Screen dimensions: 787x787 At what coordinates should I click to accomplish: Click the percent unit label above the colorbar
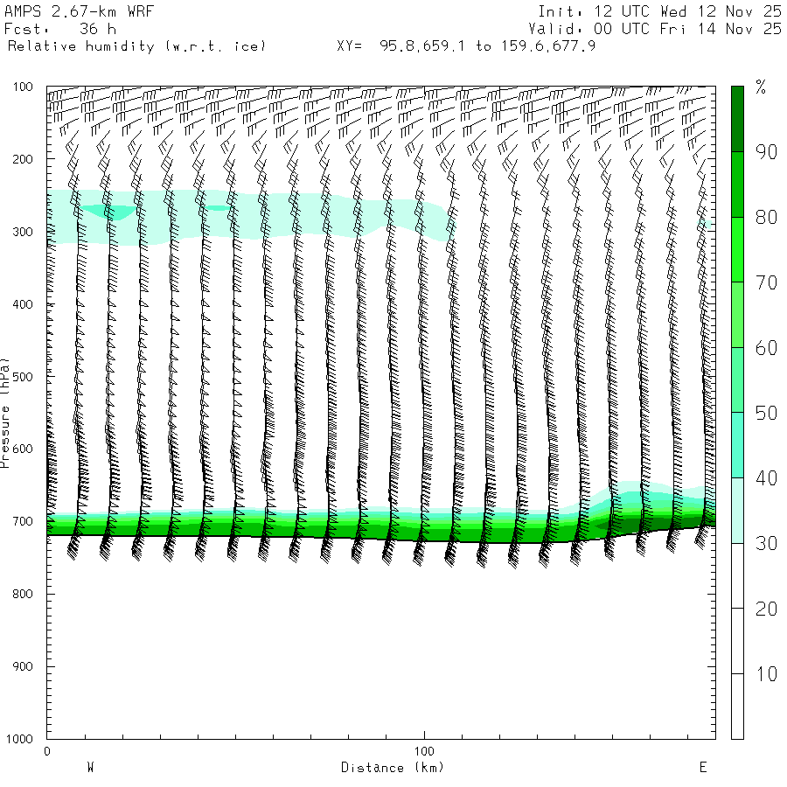(761, 87)
